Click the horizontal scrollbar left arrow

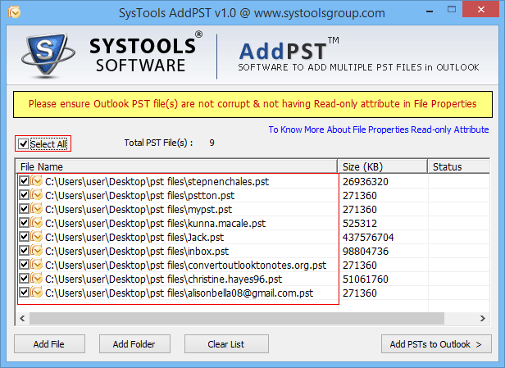pos(22,318)
